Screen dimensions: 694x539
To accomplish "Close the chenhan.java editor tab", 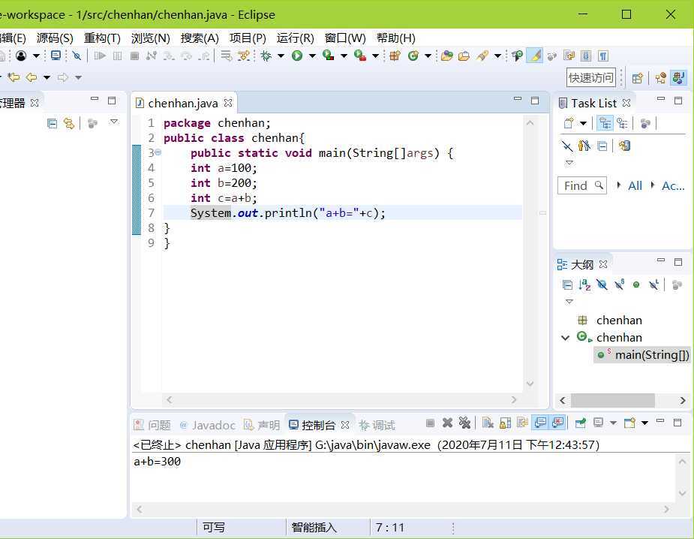I will (x=228, y=103).
